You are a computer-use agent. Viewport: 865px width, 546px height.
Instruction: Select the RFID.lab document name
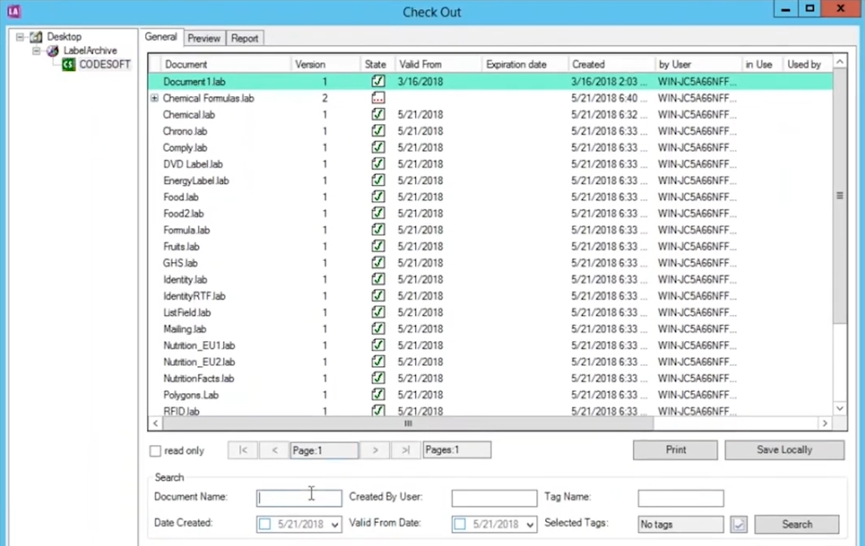pyautogui.click(x=181, y=411)
